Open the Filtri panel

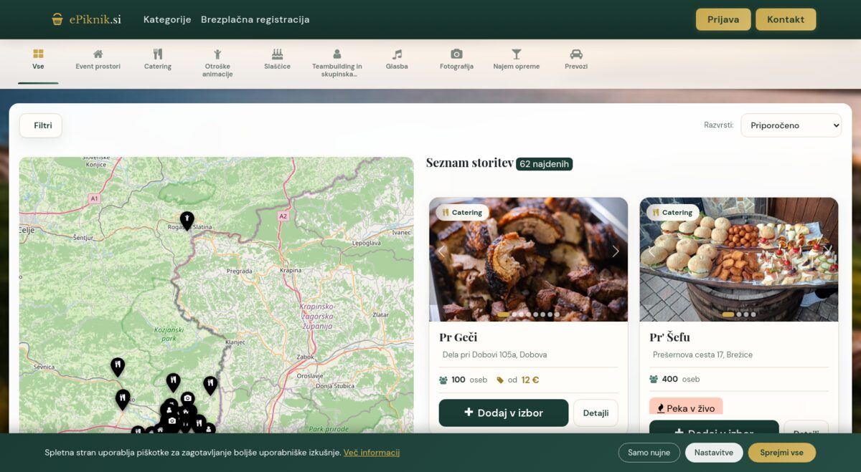[41, 125]
